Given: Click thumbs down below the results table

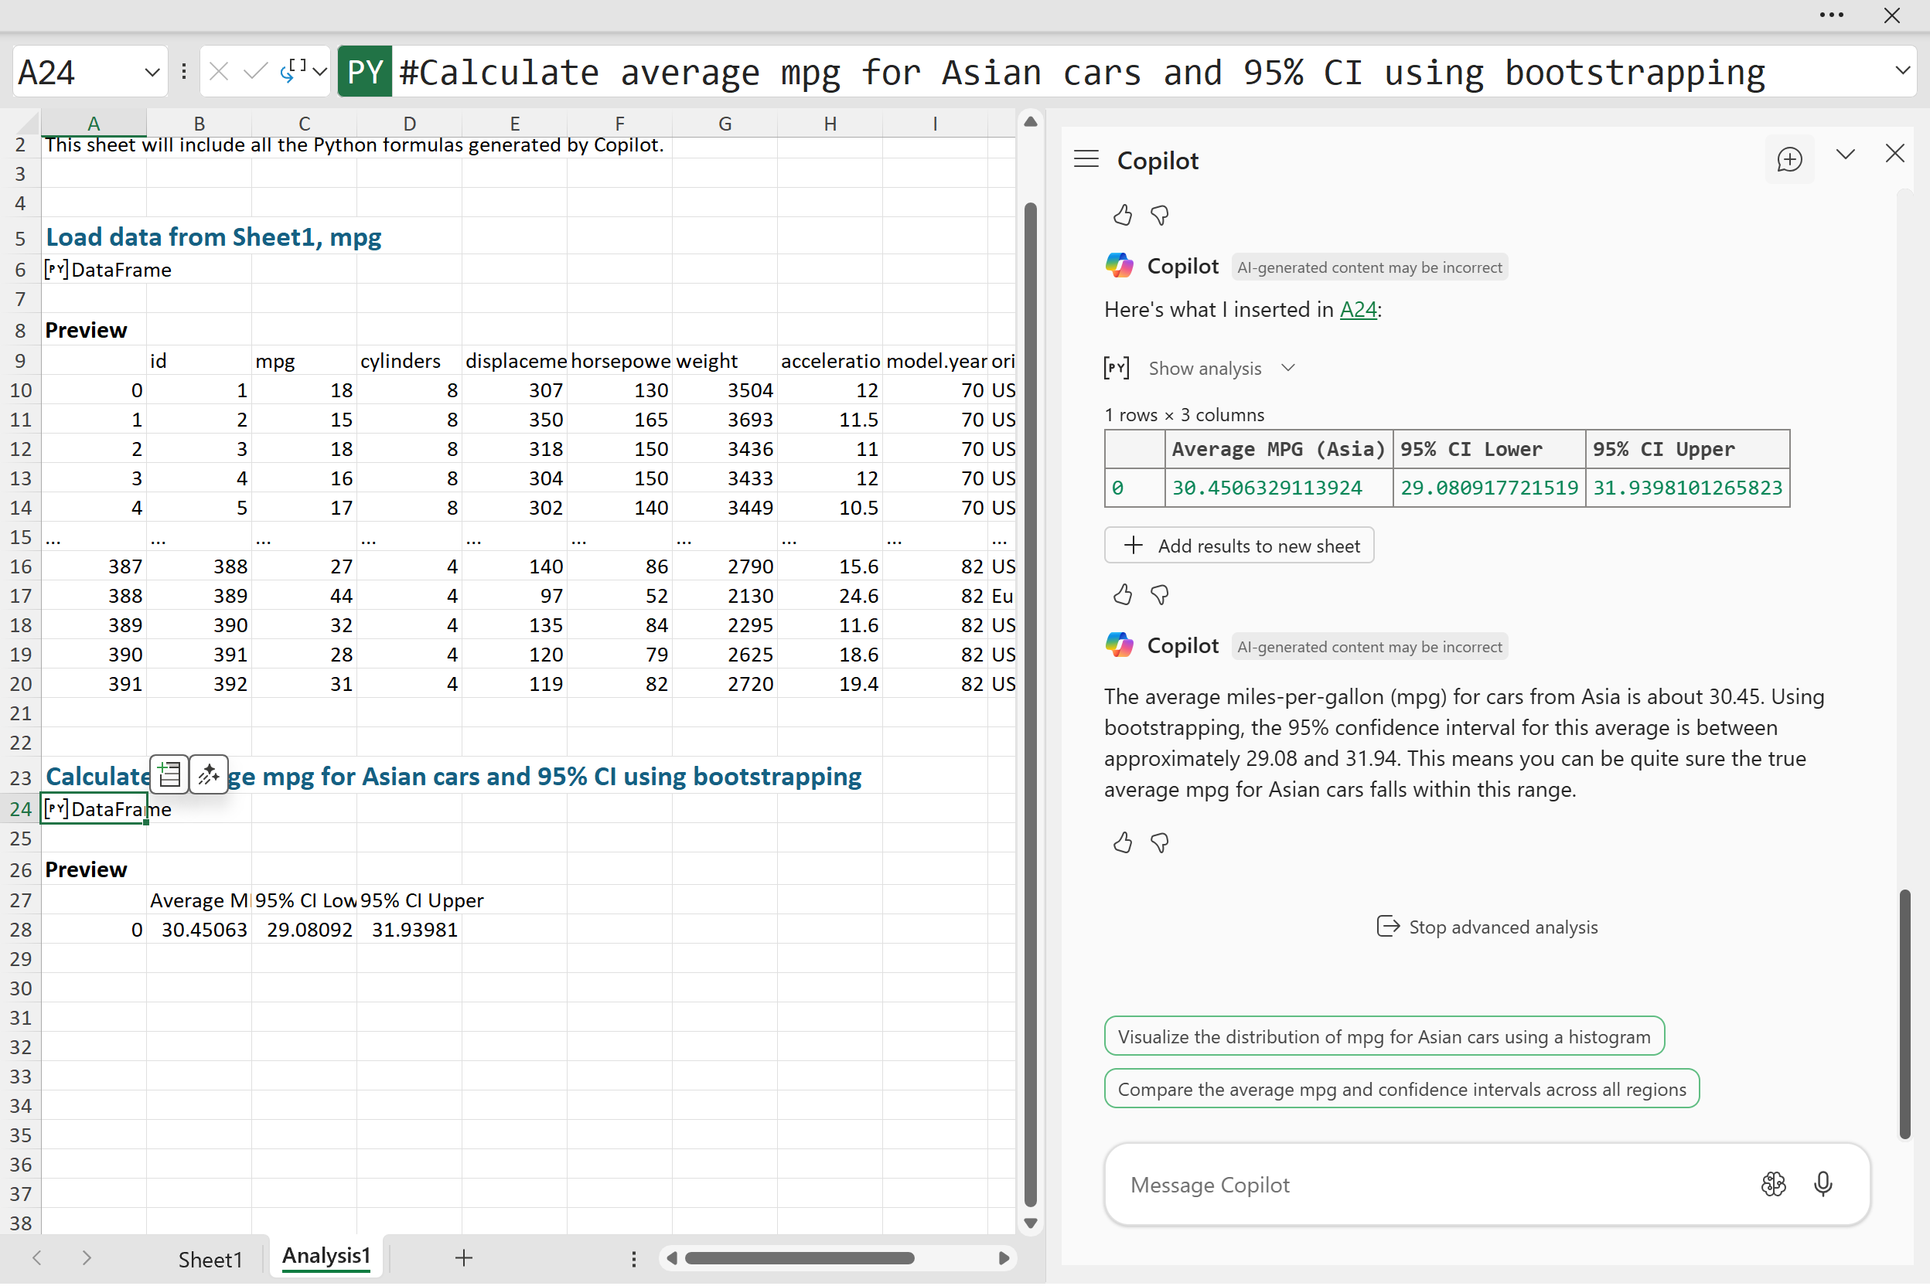Looking at the screenshot, I should pos(1158,594).
